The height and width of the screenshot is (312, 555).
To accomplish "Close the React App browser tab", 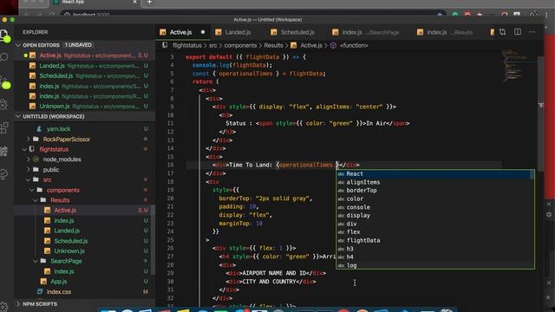I will pos(135,2).
